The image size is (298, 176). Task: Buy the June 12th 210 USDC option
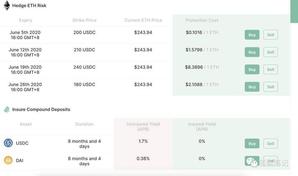pyautogui.click(x=252, y=52)
